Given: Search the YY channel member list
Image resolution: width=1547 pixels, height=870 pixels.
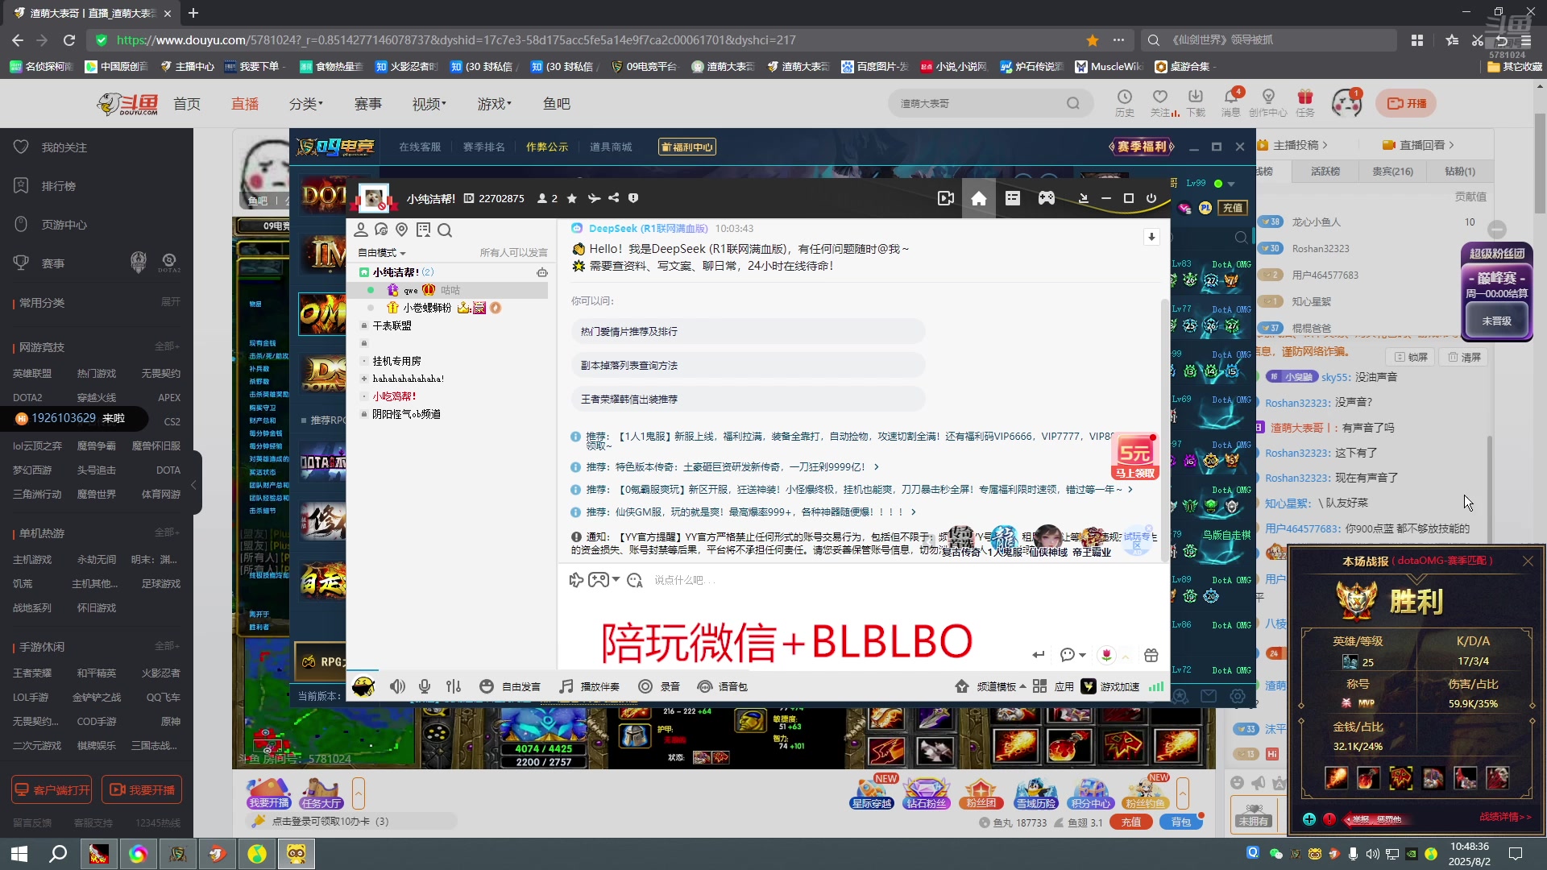Looking at the screenshot, I should click(445, 230).
